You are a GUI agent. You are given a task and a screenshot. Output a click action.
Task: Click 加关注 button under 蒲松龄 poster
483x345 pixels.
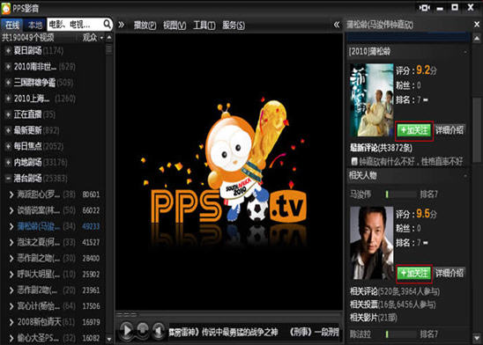pos(414,130)
